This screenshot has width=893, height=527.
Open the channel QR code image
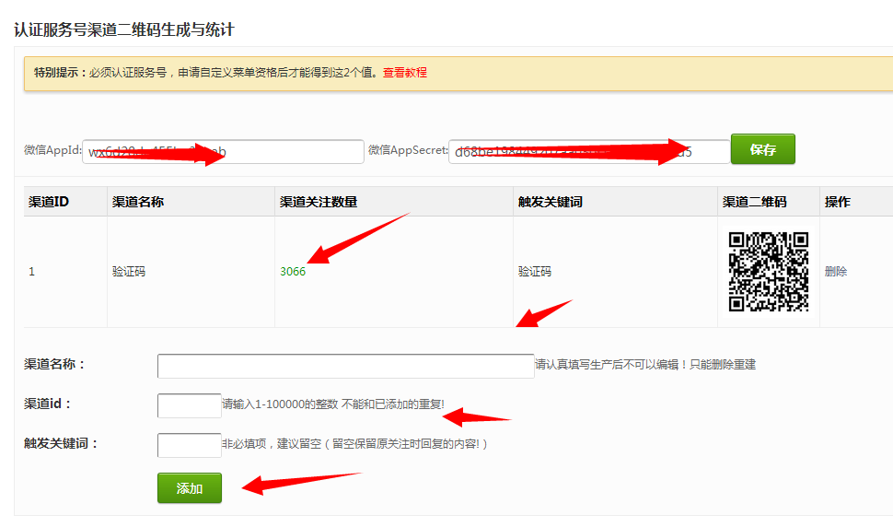click(769, 272)
